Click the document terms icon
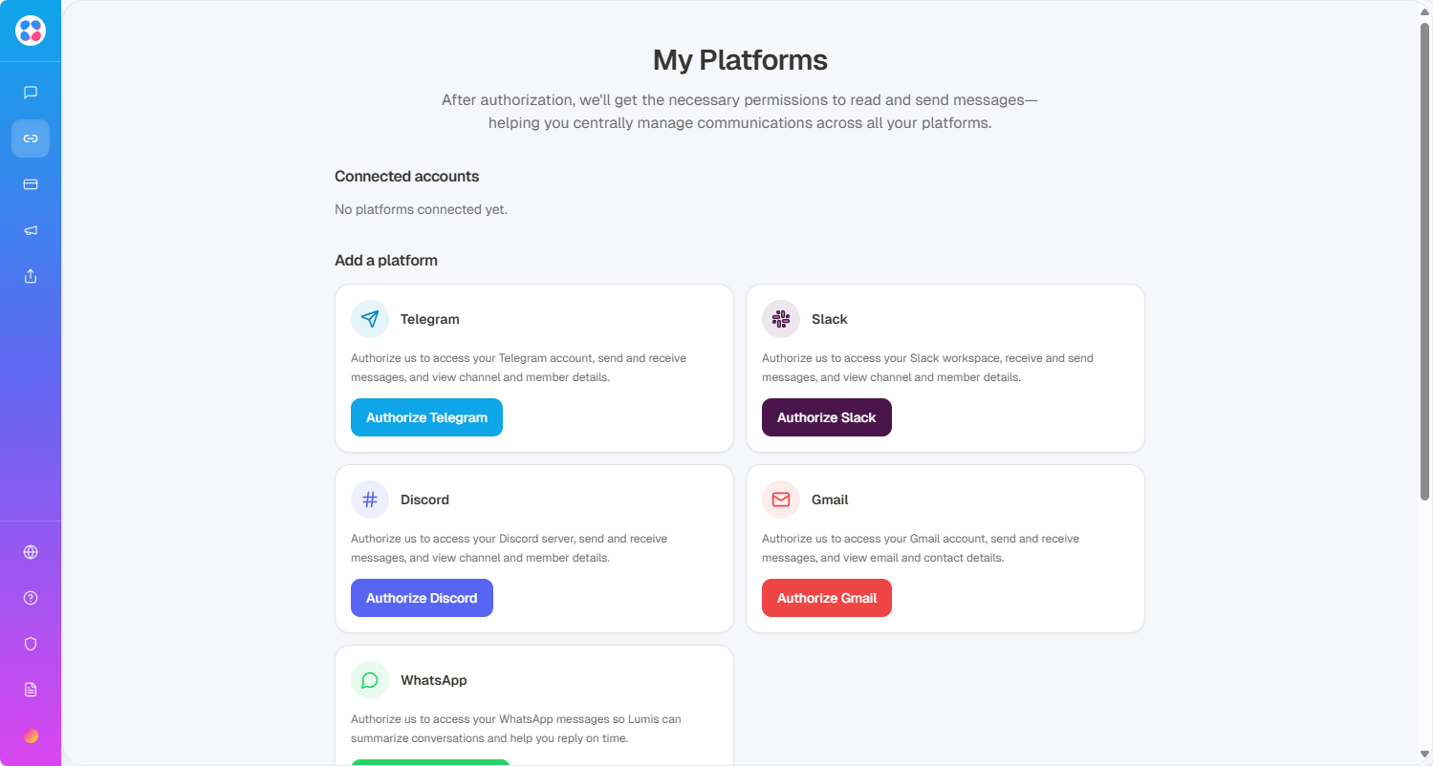 point(31,690)
